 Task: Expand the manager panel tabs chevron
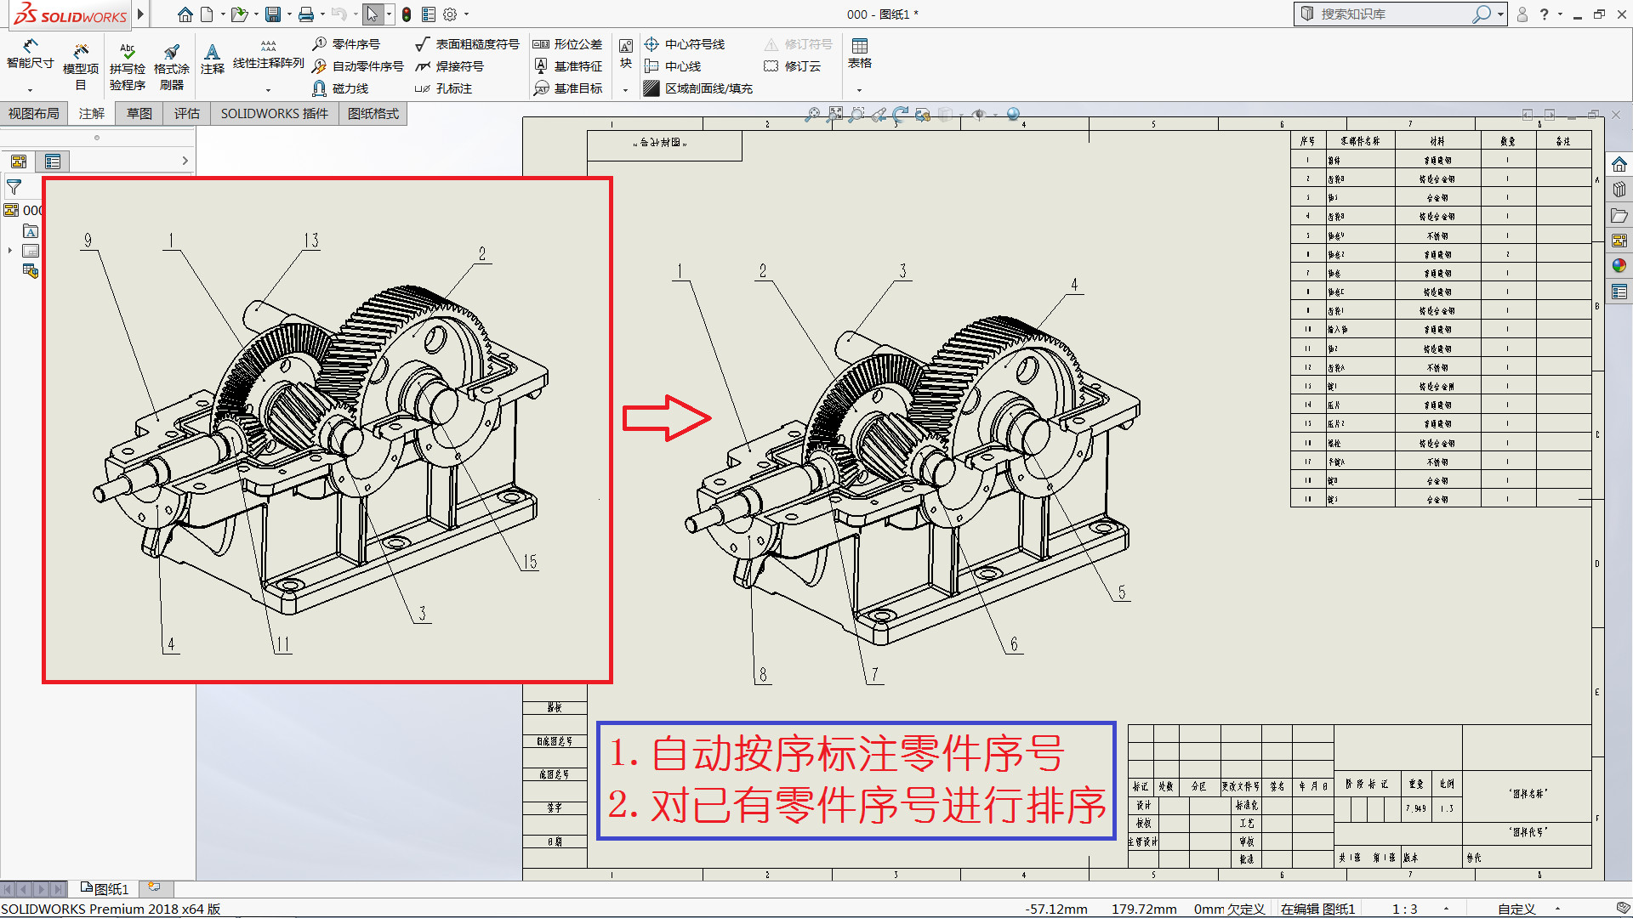click(x=185, y=161)
